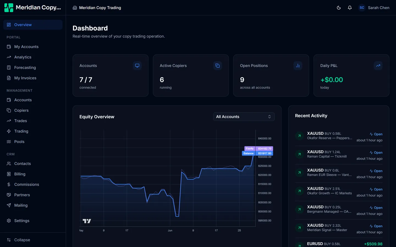396x247 pixels.
Task: Click the +$0.00 daily P&L value
Action: tap(332, 80)
